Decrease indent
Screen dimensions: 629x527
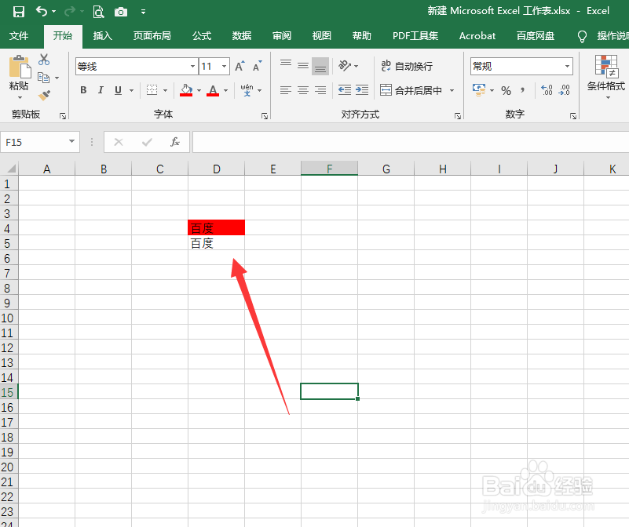[344, 90]
